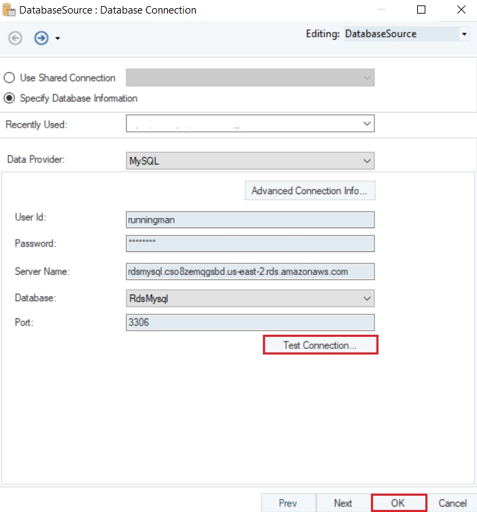Click the database icon in title bar
The width and height of the screenshot is (477, 512).
10,10
